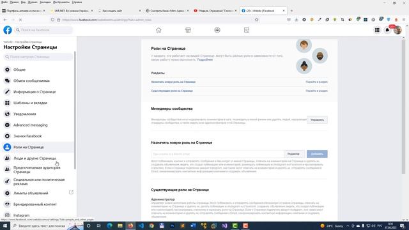
Task: Select Лимиты объявлений menu item
Action: coord(38,193)
